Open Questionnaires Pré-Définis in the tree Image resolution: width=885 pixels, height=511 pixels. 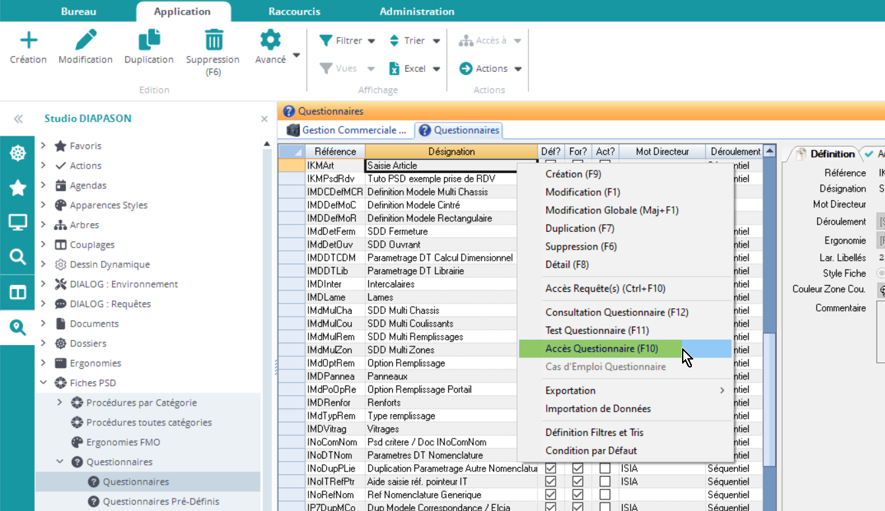coord(161,501)
